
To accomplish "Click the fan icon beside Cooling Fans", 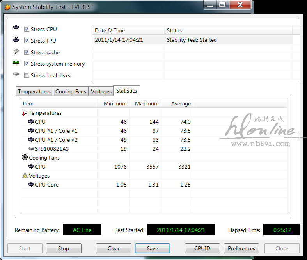I will (x=25, y=158).
